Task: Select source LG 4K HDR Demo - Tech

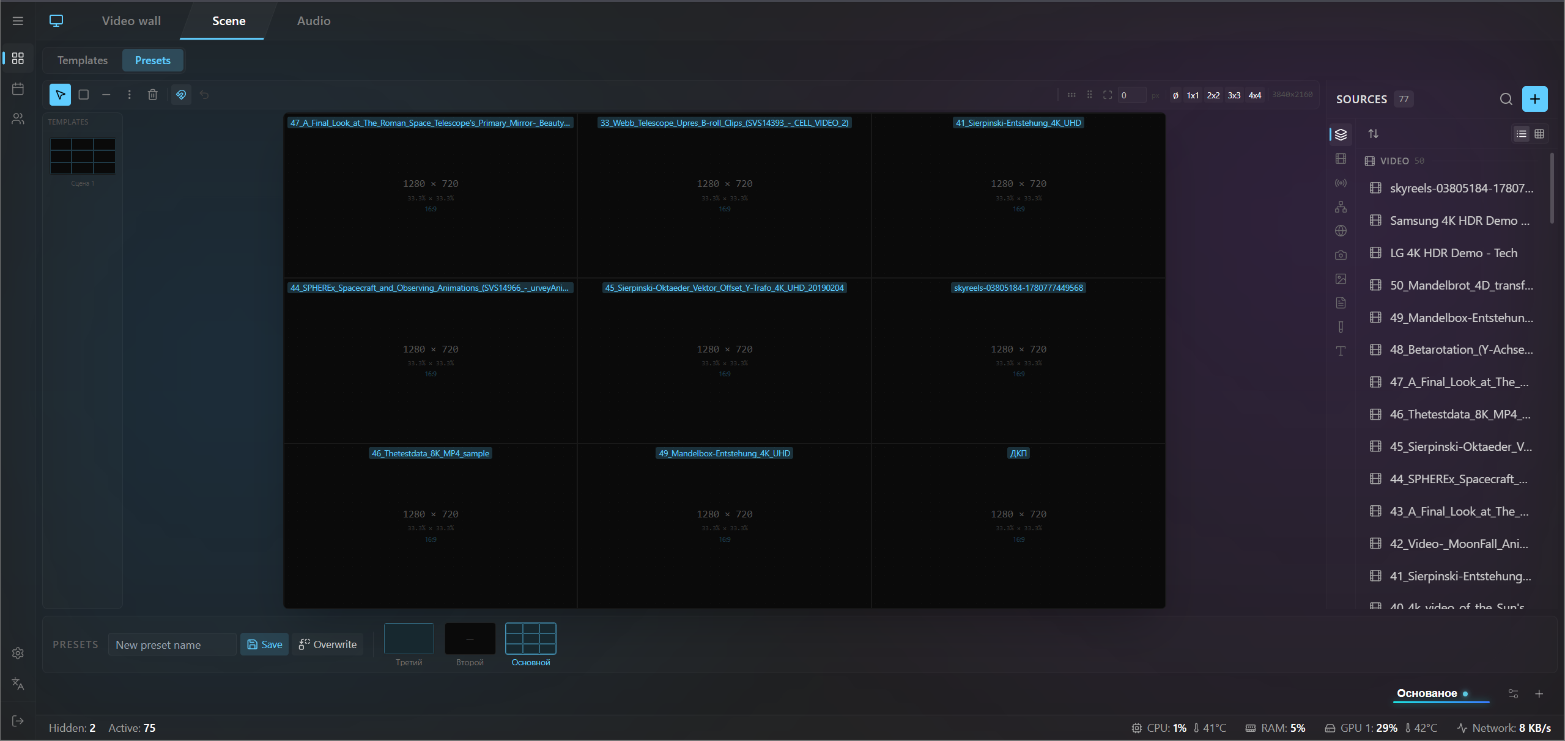Action: pos(1452,253)
